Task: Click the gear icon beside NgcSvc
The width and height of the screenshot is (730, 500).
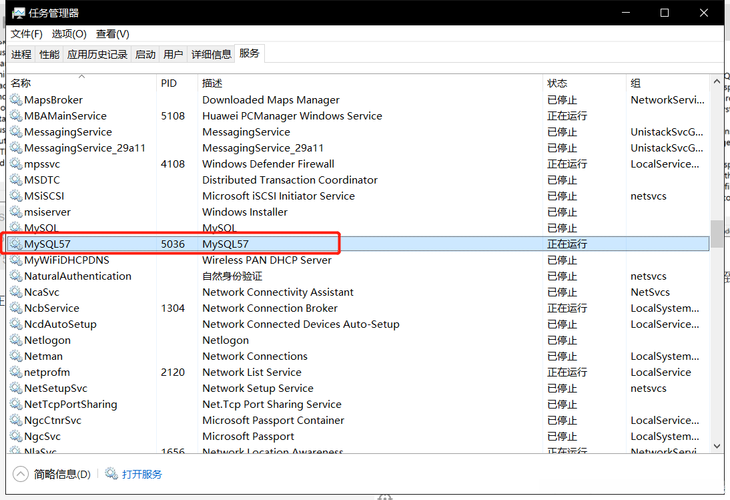Action: pyautogui.click(x=16, y=436)
